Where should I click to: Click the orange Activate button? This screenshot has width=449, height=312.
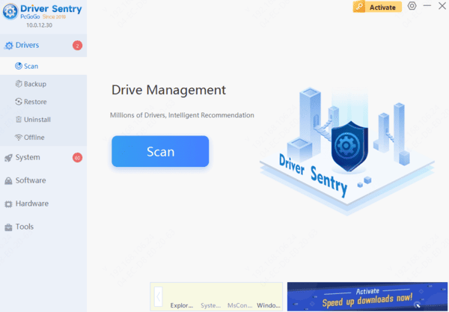click(x=377, y=7)
